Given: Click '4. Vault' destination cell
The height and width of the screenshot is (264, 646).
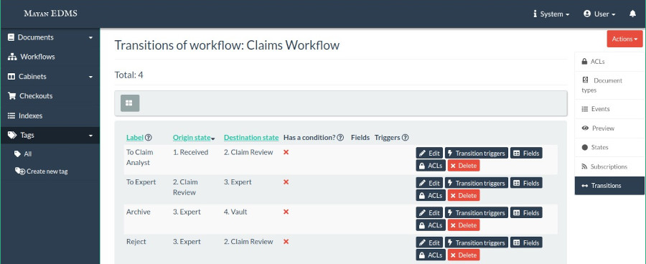Looking at the screenshot, I should [235, 212].
